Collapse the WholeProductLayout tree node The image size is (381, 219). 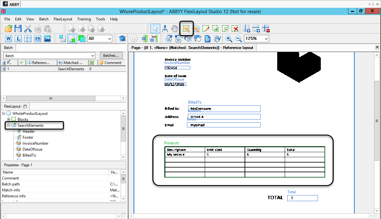(3, 113)
